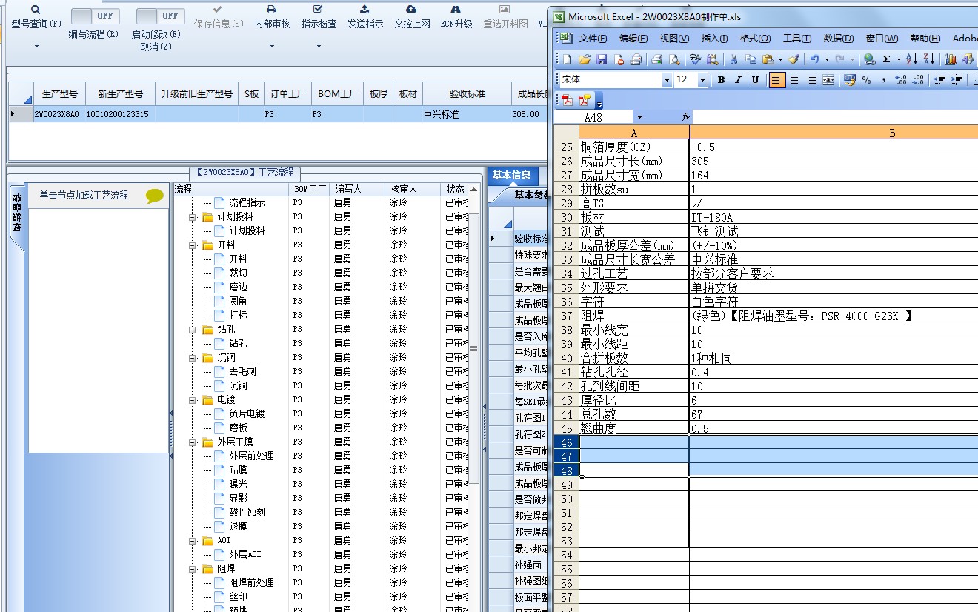This screenshot has width=978, height=612.
Task: Select row 49 header in Excel
Action: click(x=567, y=485)
